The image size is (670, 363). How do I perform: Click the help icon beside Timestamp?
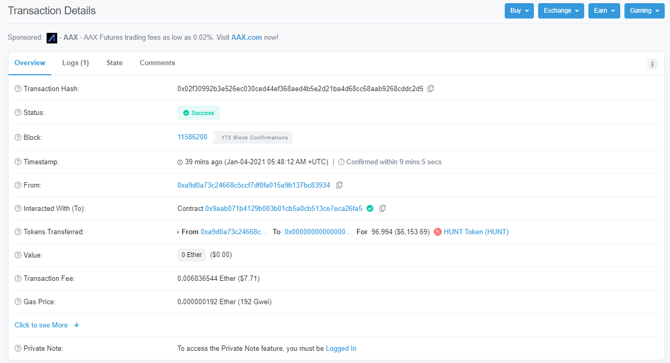18,162
